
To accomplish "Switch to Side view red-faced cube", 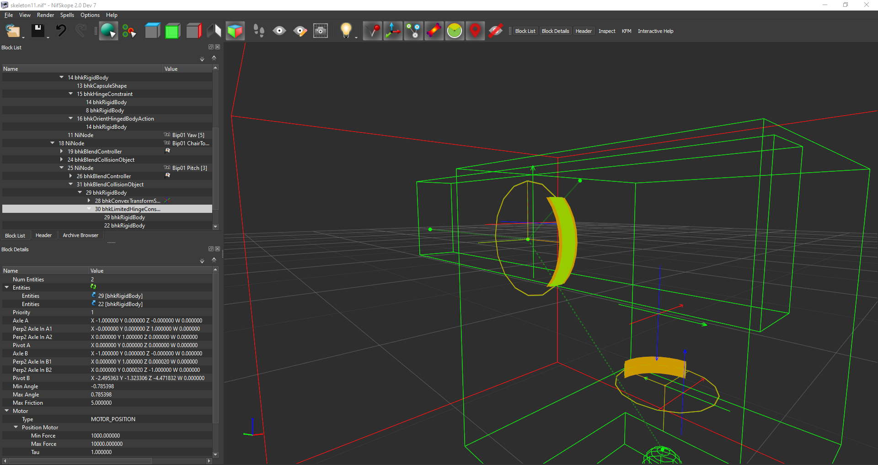I will pyautogui.click(x=193, y=31).
